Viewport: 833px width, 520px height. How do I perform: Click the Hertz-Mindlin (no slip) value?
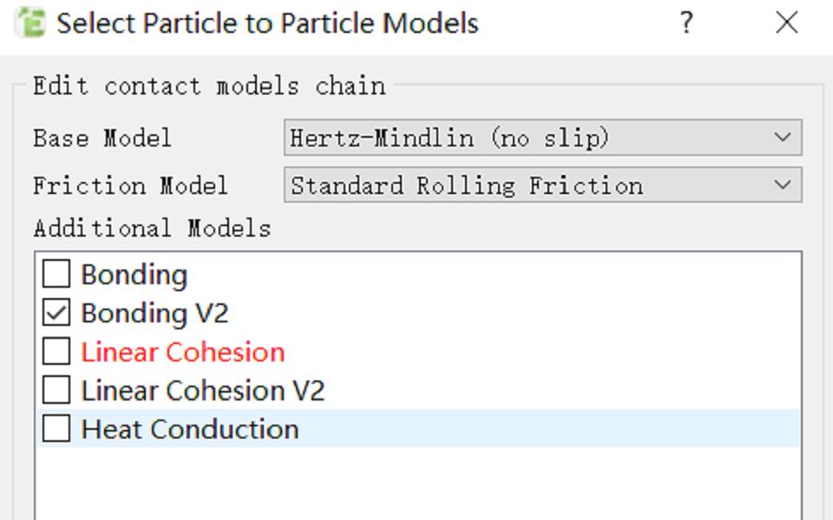click(449, 138)
